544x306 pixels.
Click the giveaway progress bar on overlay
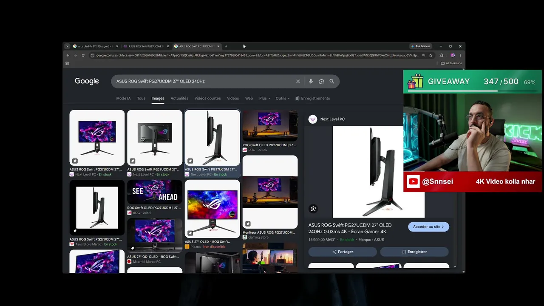472,90
